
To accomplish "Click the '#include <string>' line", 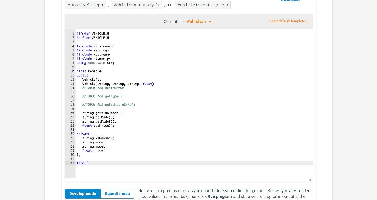I will click(x=92, y=50).
